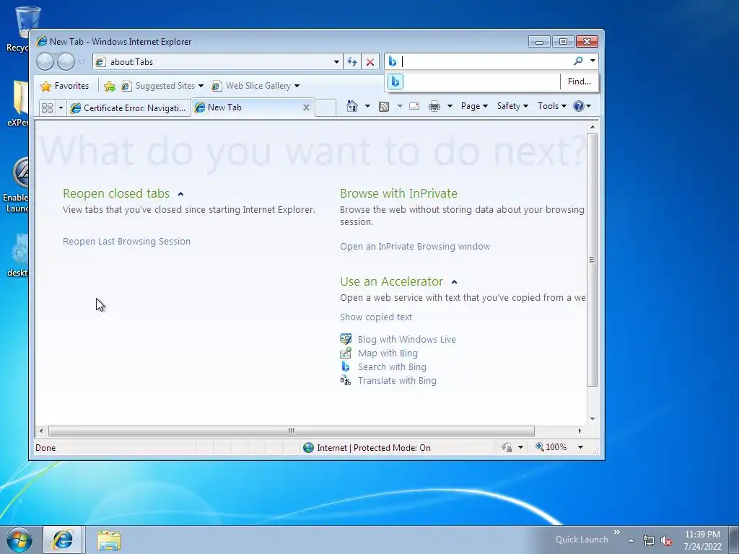Screen dimensions: 739x554
Task: Click the Windows Start button
Action: [19, 540]
